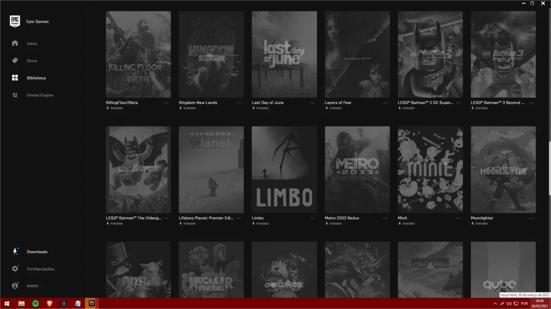The height and width of the screenshot is (309, 551).
Task: Open the Store tag icon
Action: click(15, 60)
